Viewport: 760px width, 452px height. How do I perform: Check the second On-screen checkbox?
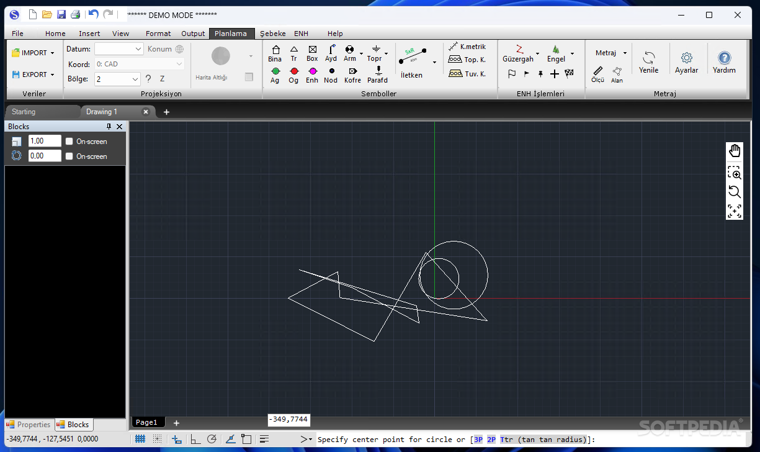[69, 156]
